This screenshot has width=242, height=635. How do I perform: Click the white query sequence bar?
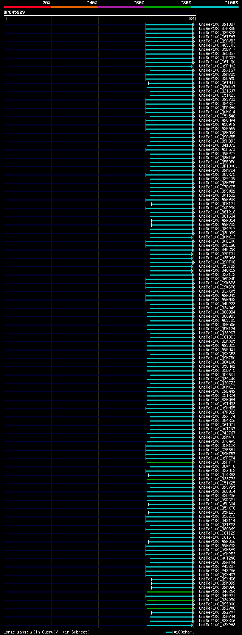pos(100,16)
